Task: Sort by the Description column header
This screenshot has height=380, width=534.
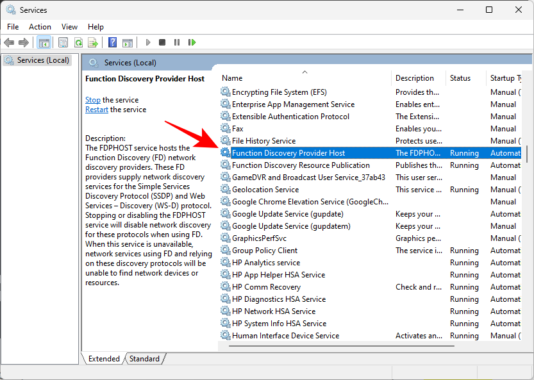Action: (x=419, y=78)
